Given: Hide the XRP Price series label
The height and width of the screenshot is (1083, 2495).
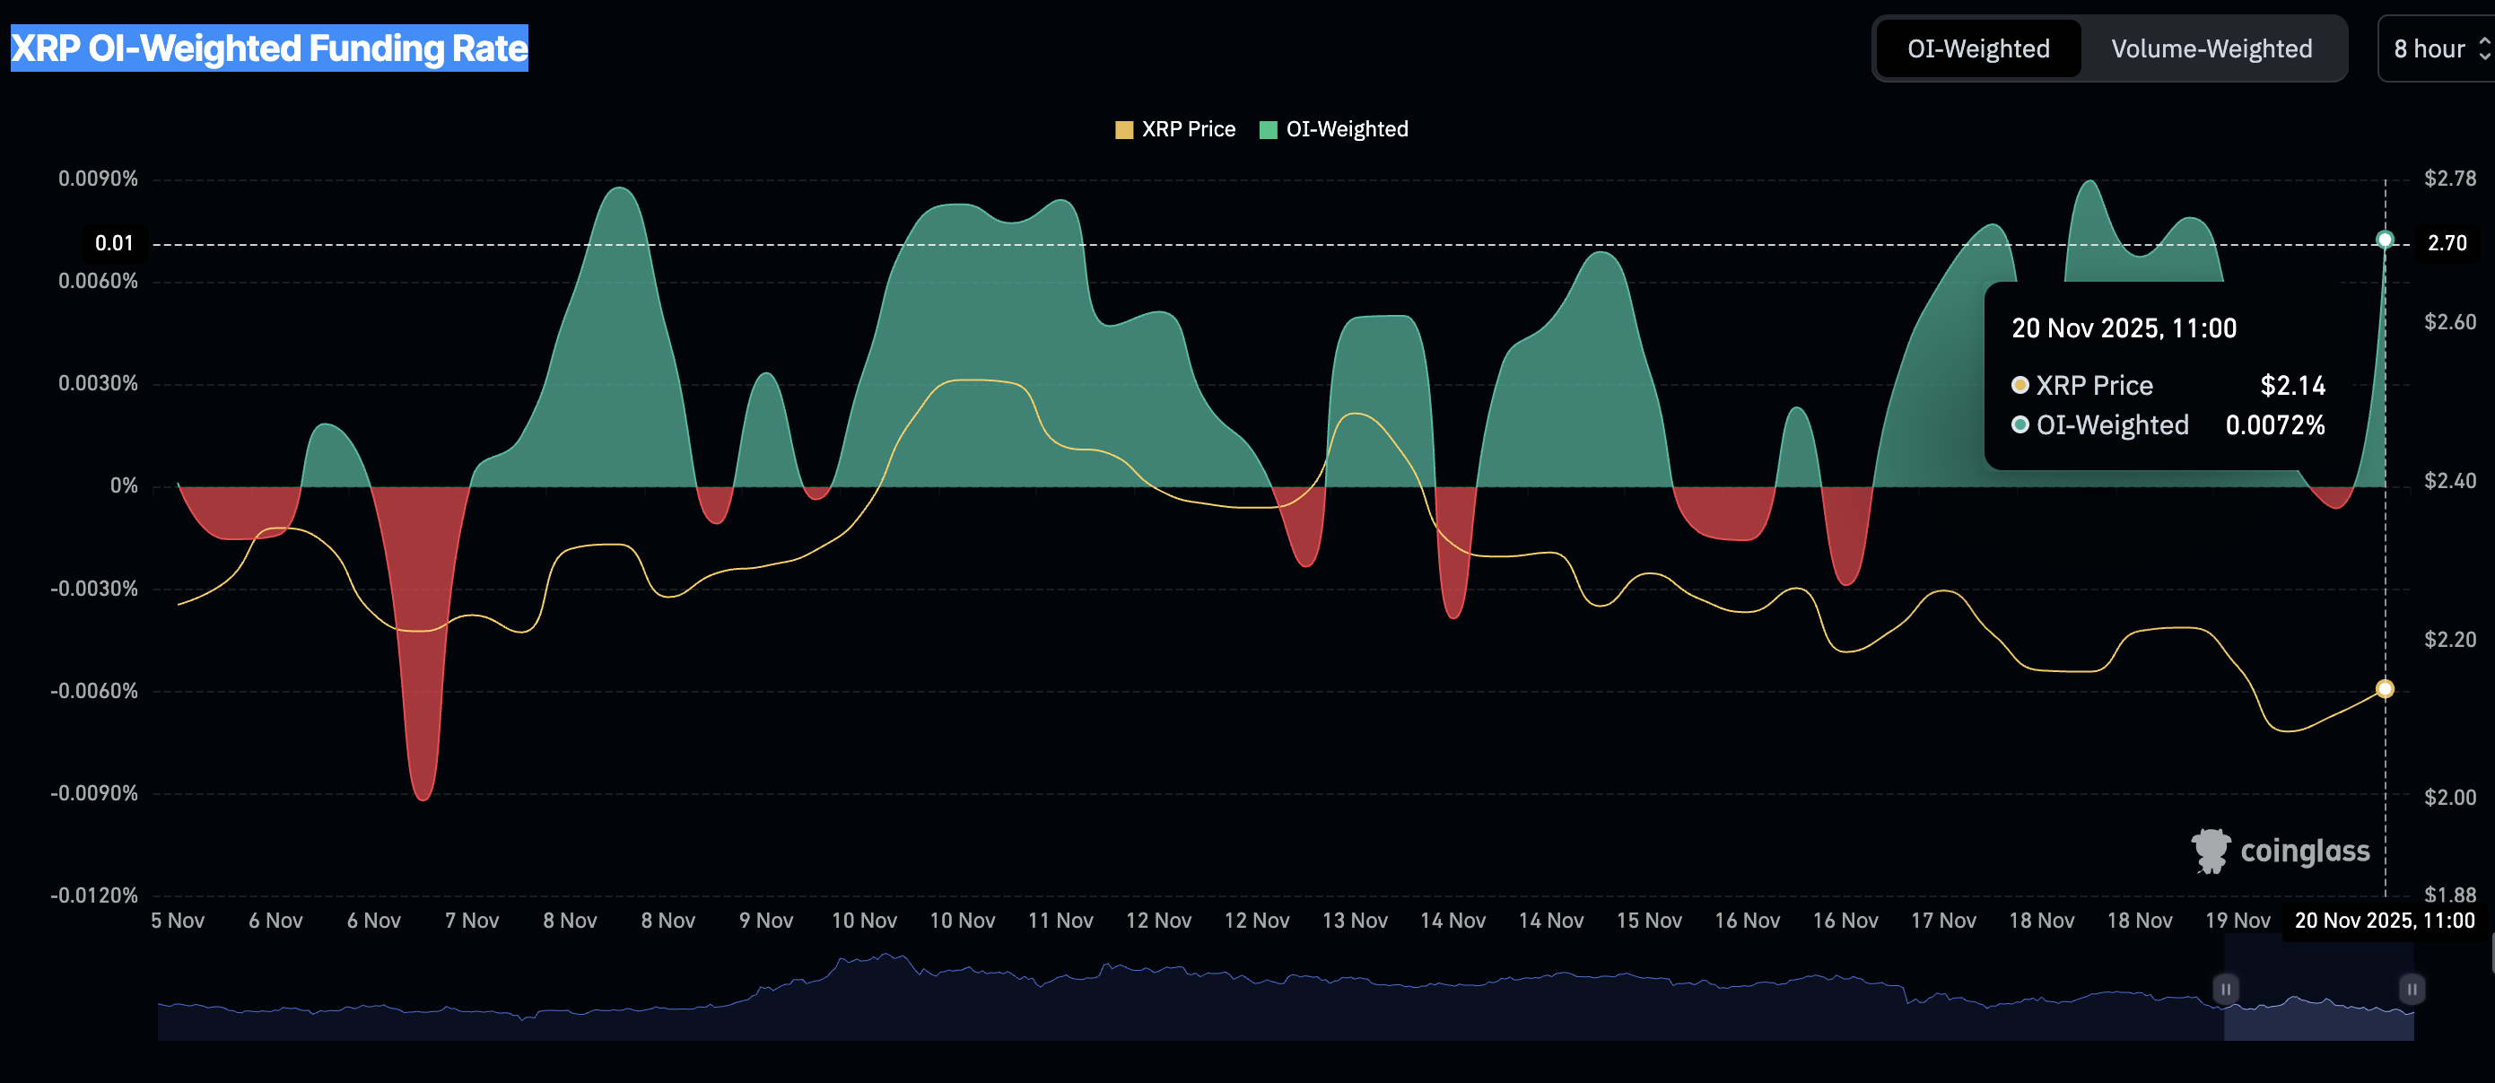Looking at the screenshot, I should [x=1189, y=130].
